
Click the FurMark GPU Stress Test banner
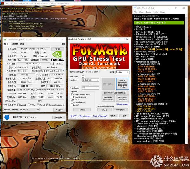pos(99,56)
